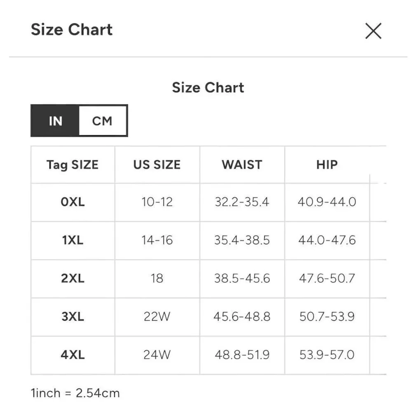The height and width of the screenshot is (412, 412).
Task: Click the HIP column header
Action: (x=327, y=165)
